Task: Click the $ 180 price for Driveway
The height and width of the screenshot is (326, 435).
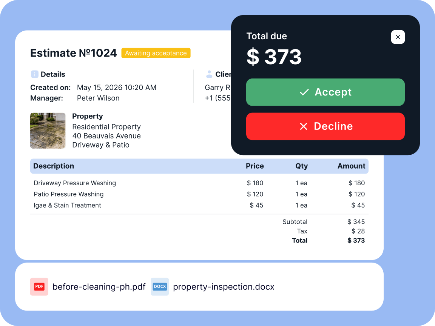Action: point(255,183)
